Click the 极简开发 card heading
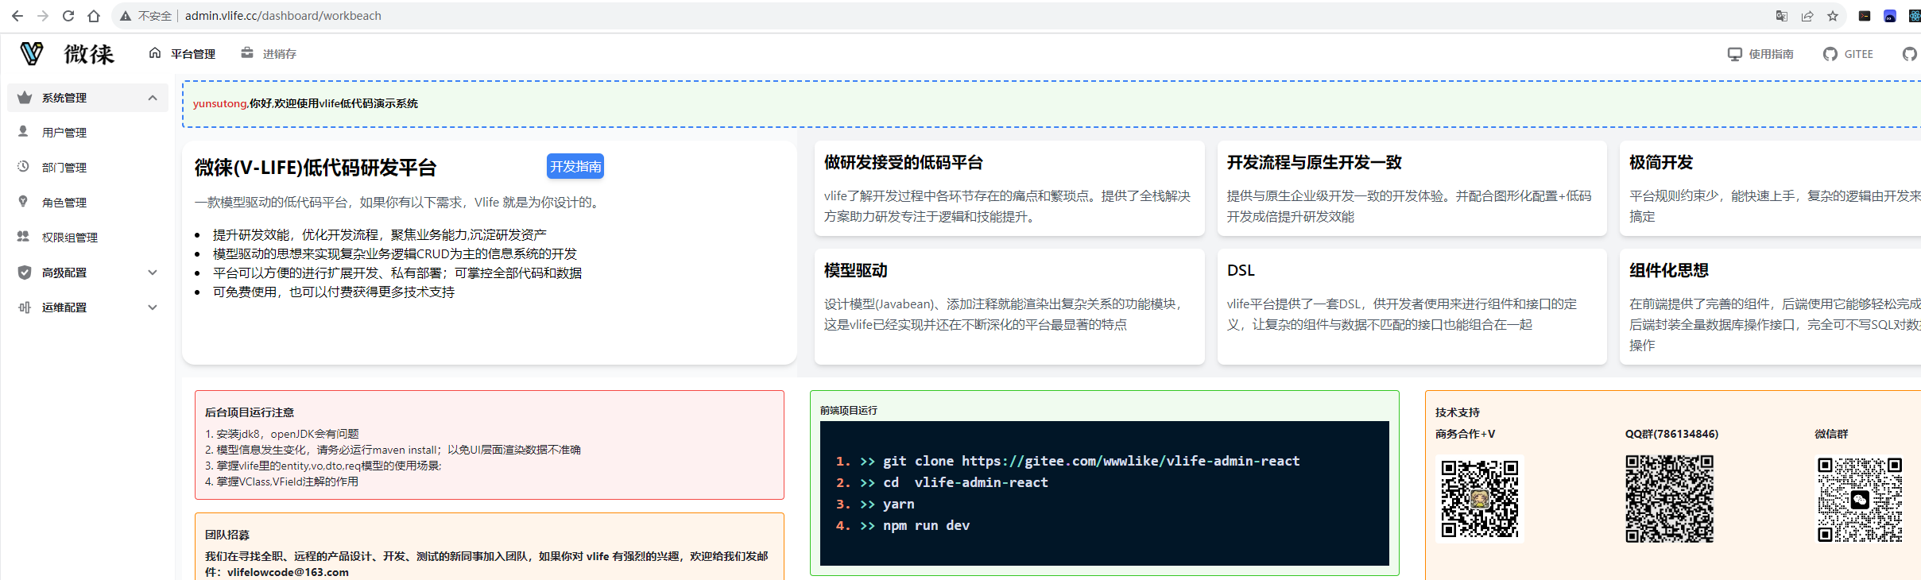 click(1661, 163)
